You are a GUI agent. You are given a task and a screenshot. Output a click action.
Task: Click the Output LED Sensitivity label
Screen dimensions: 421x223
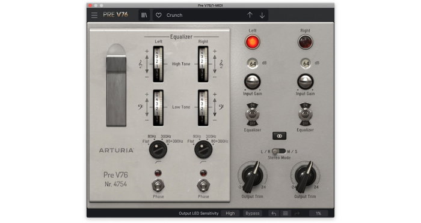click(198, 213)
